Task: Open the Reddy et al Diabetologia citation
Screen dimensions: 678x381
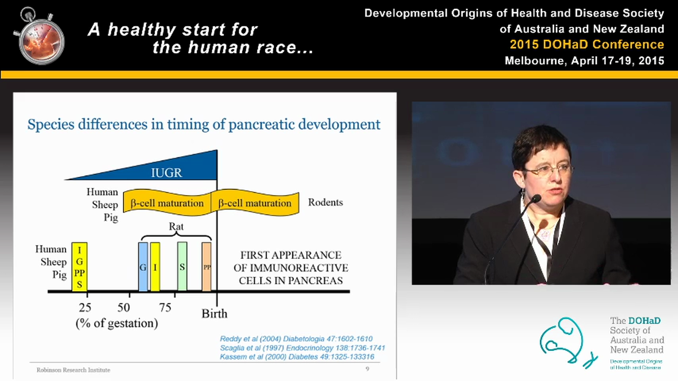Action: [296, 339]
